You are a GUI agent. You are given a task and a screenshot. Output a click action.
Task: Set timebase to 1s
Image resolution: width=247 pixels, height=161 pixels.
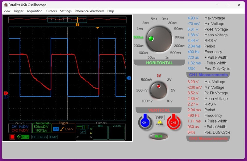[x=167, y=58]
